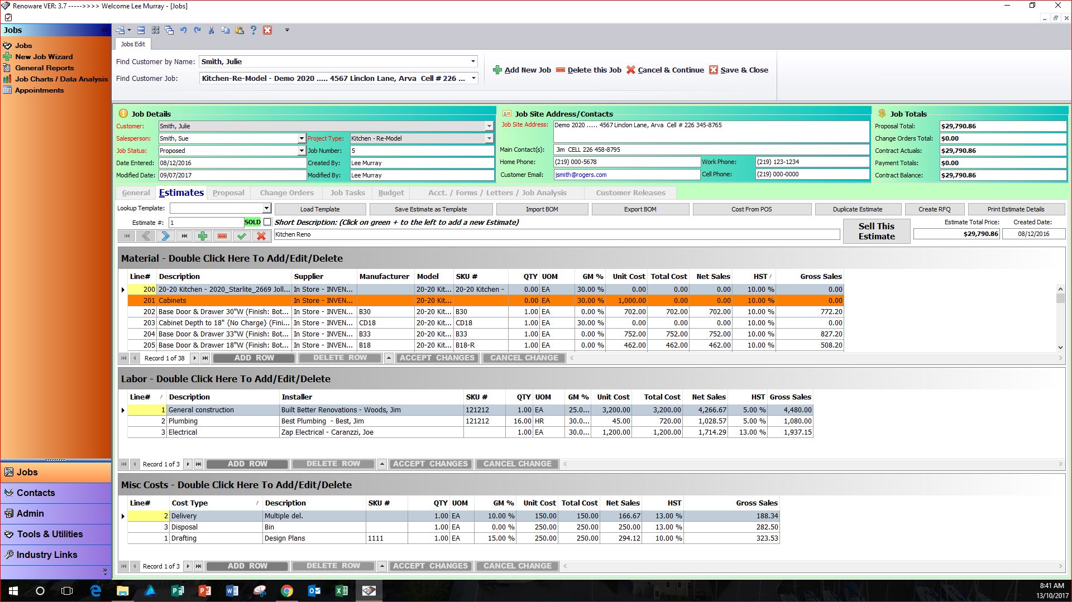Open the Customer dropdown in Job Details
The width and height of the screenshot is (1072, 602).
tap(489, 126)
